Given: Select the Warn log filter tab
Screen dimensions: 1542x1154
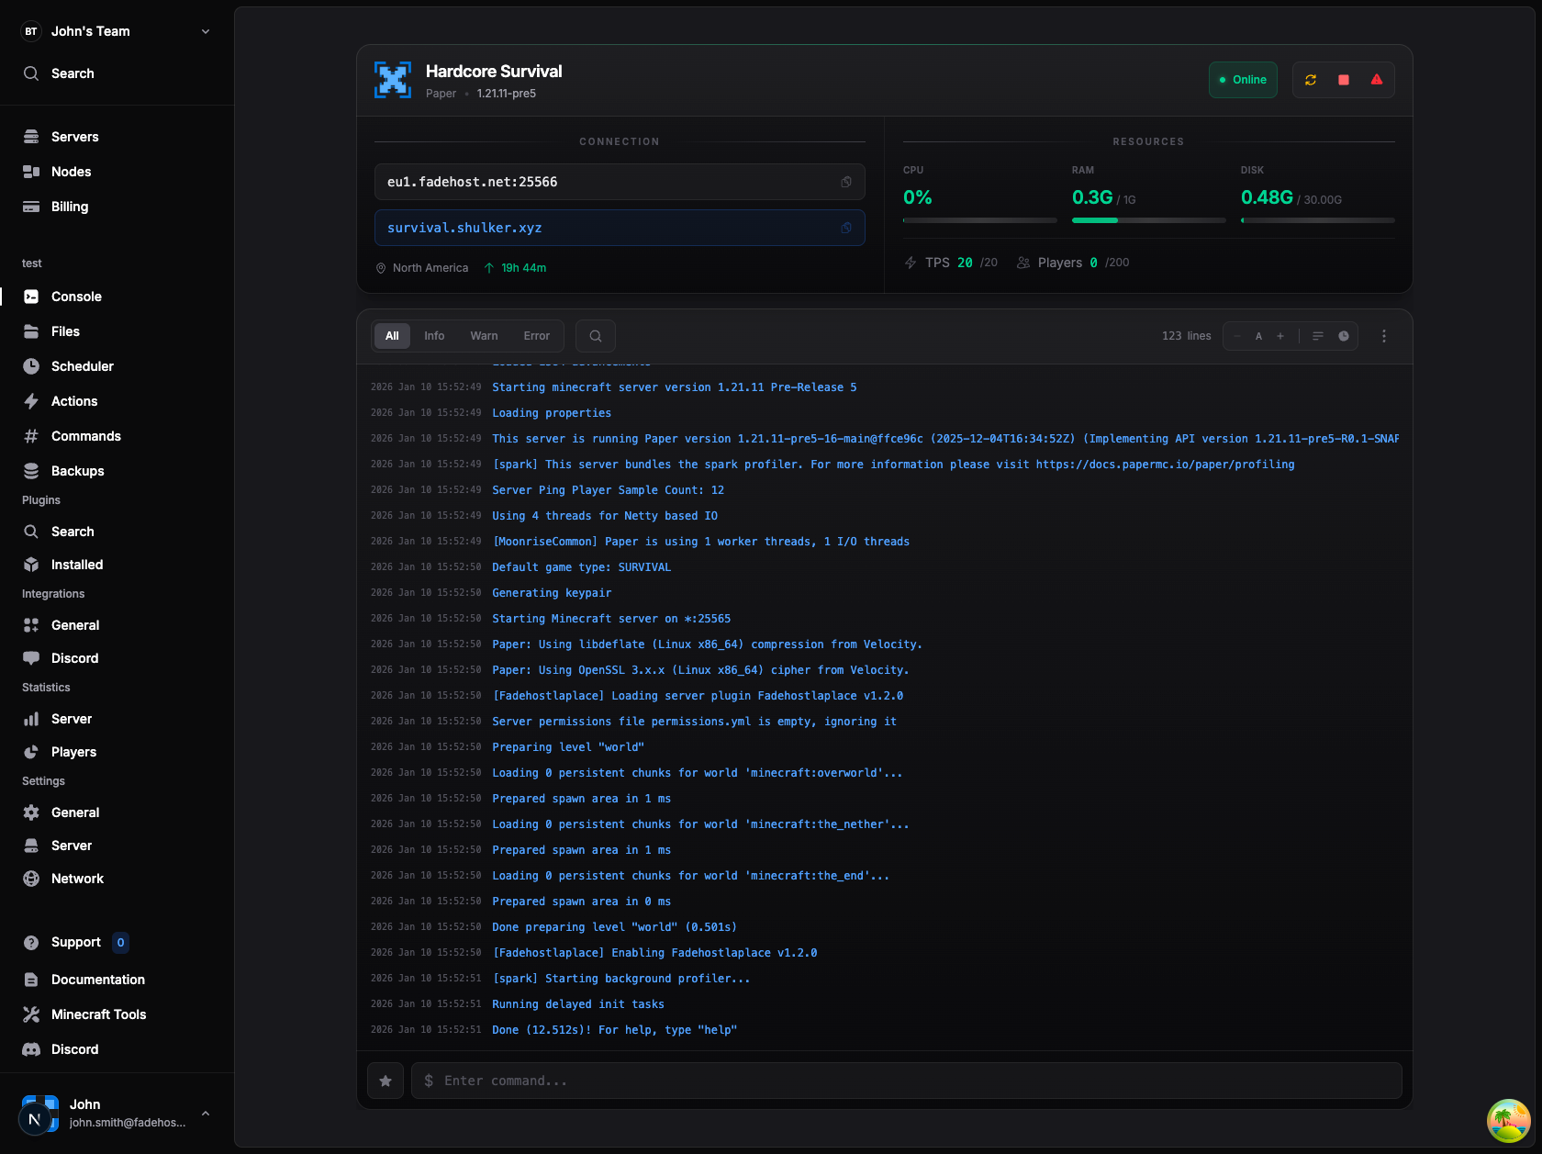Looking at the screenshot, I should [484, 336].
